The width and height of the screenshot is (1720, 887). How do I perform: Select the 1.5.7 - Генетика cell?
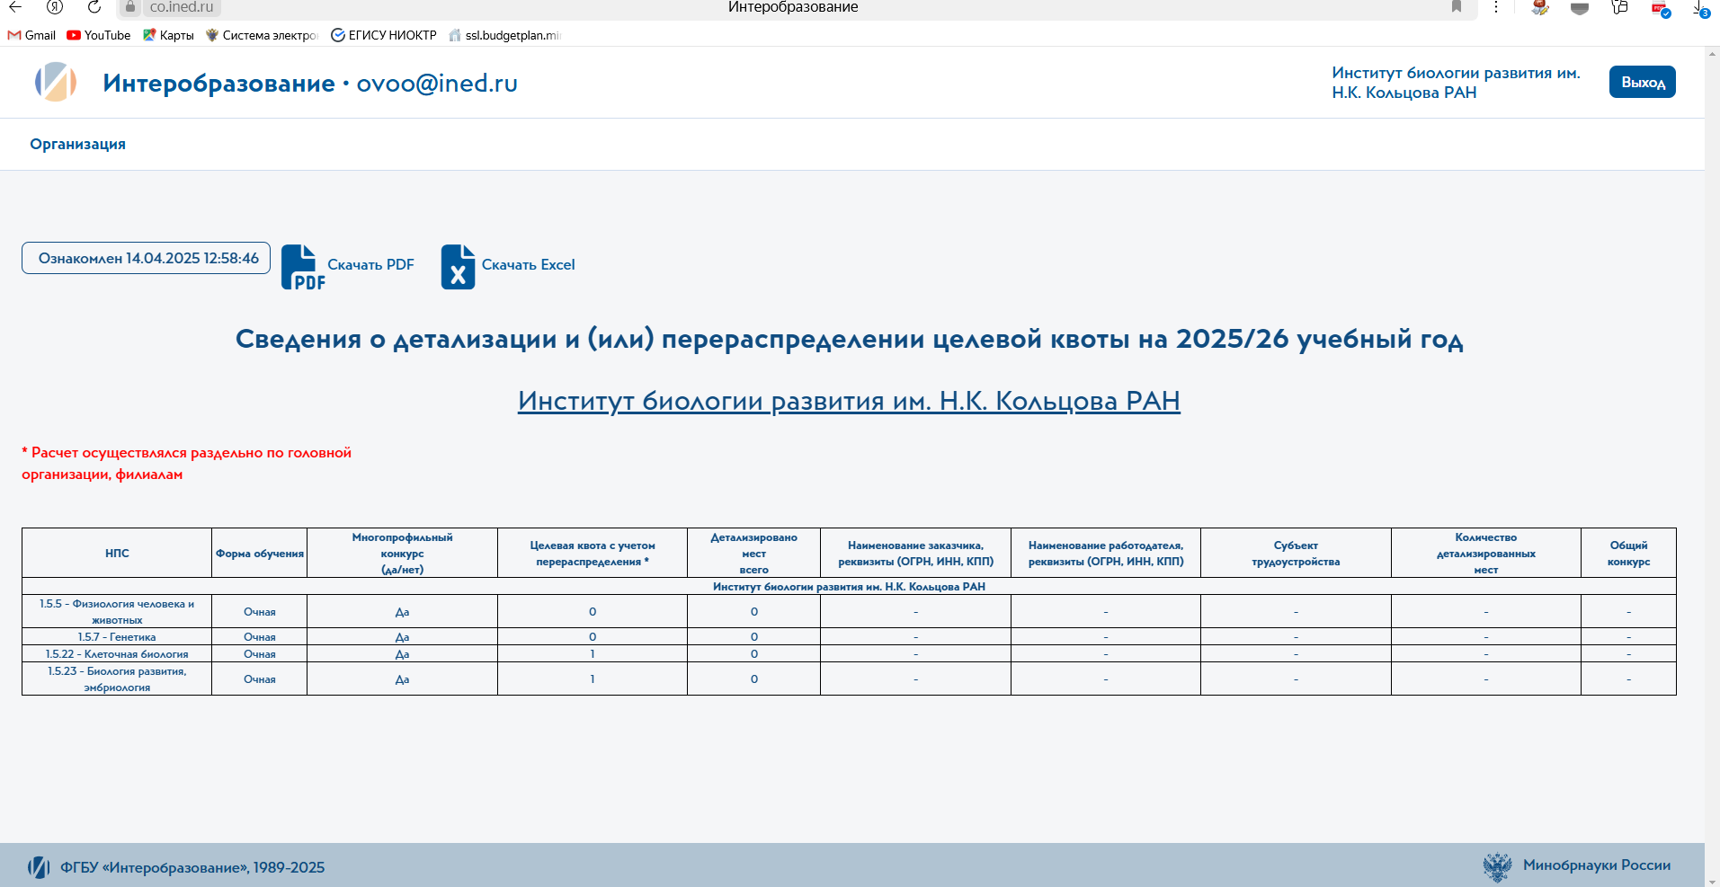tap(117, 636)
